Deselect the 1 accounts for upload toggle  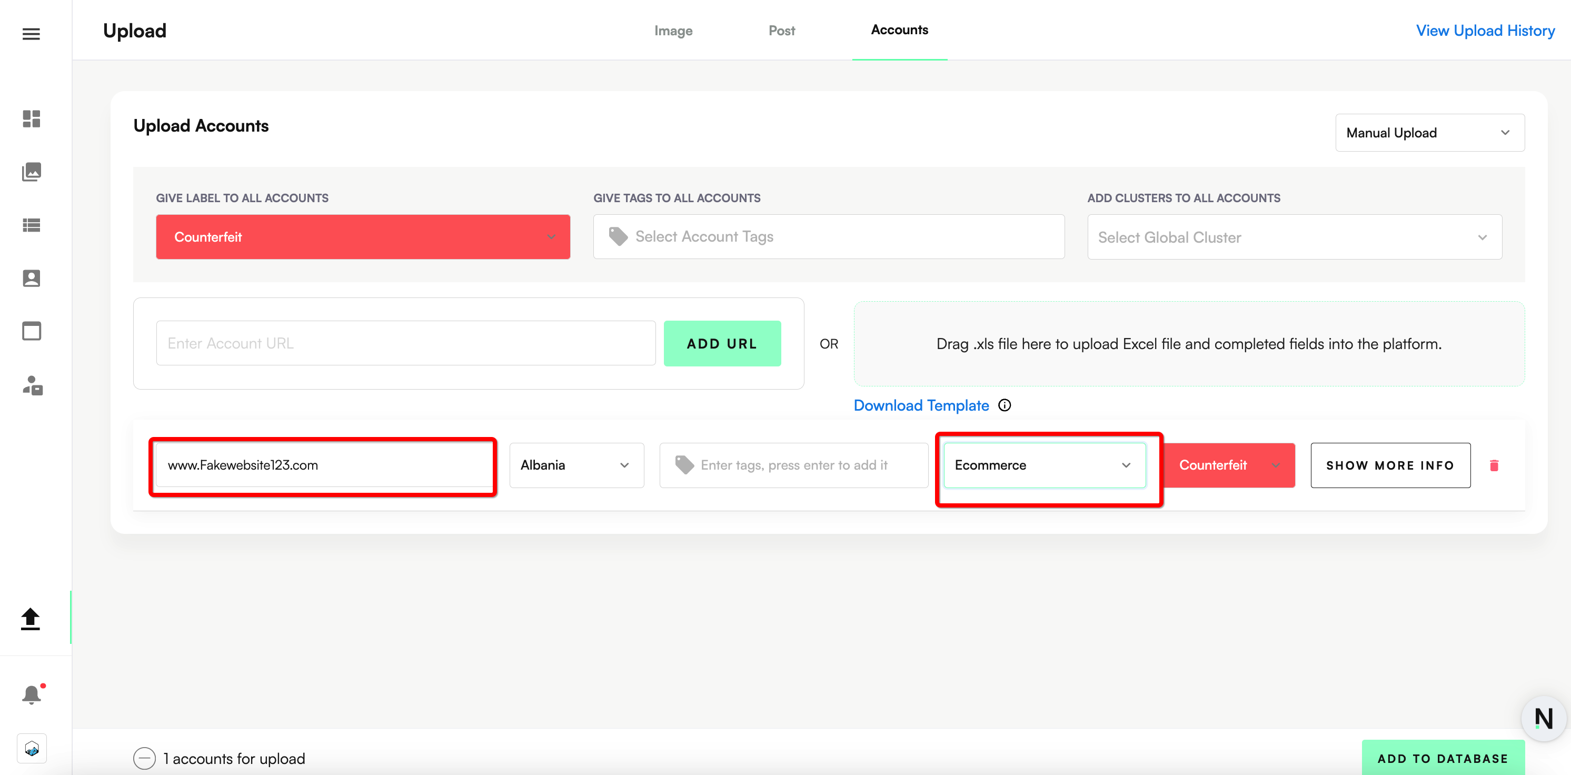click(x=145, y=758)
